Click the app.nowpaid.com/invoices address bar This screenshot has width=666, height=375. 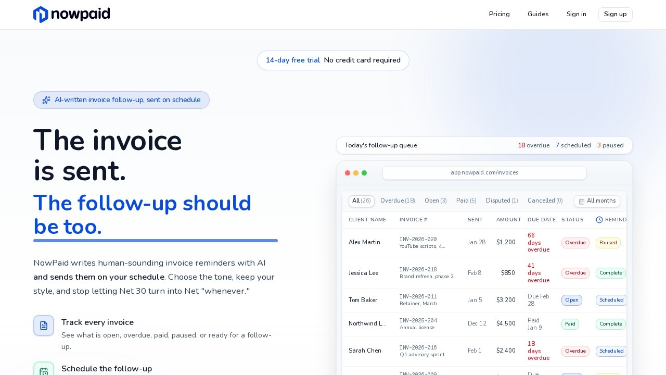point(484,173)
